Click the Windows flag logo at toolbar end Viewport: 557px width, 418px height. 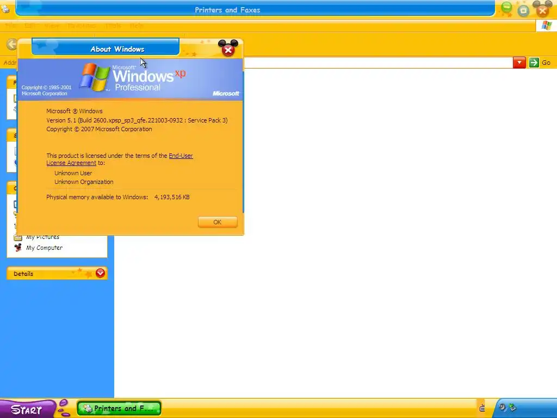546,26
